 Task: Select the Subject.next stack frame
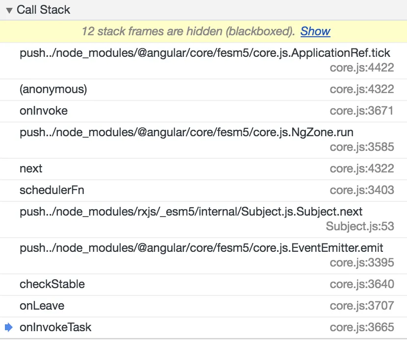(191, 212)
